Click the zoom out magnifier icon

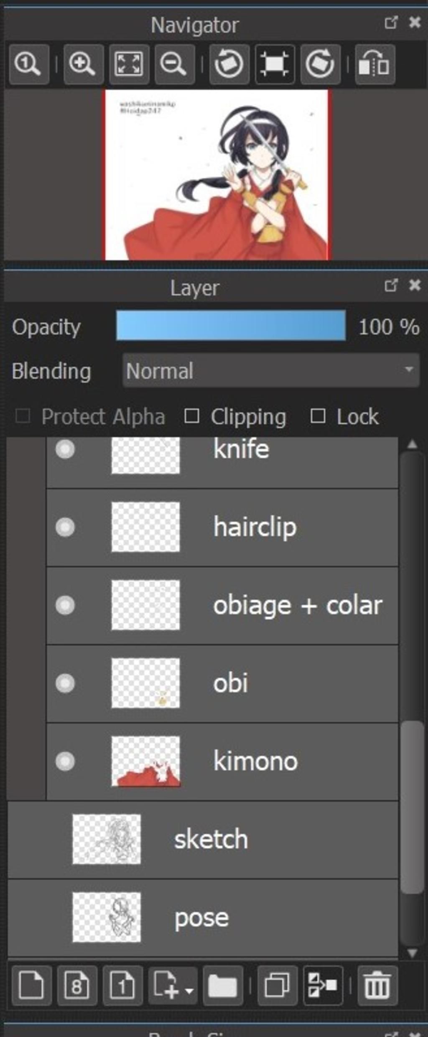point(175,65)
